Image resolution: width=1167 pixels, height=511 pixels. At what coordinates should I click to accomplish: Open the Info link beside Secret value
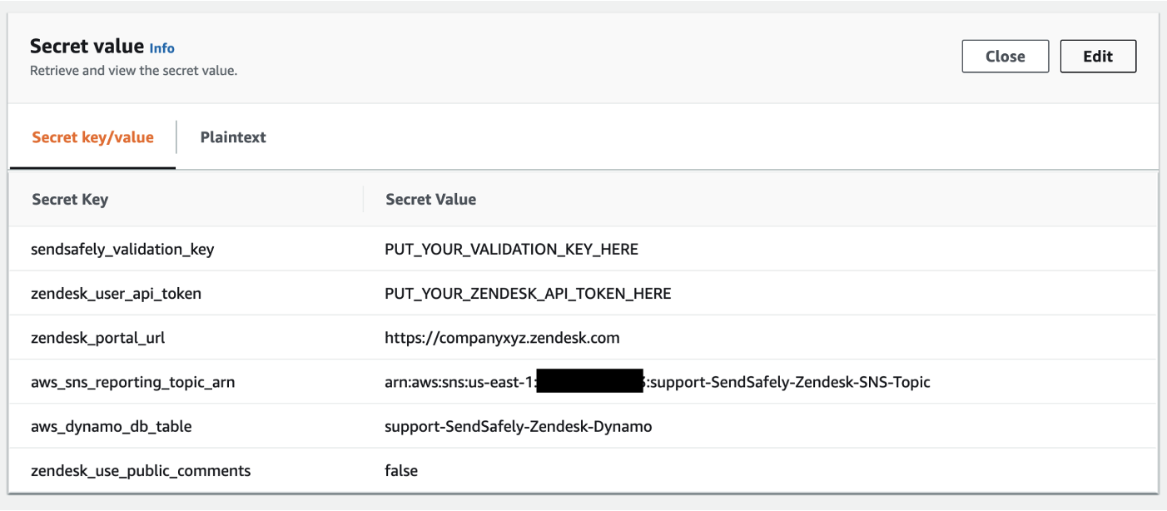click(162, 48)
